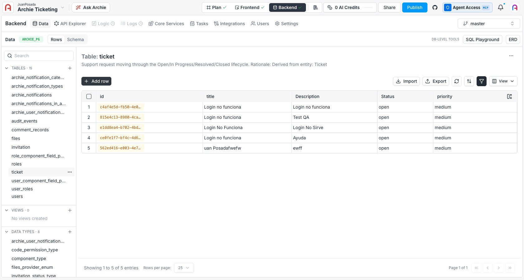
Task: Open the API Explorer tab
Action: click(x=70, y=24)
